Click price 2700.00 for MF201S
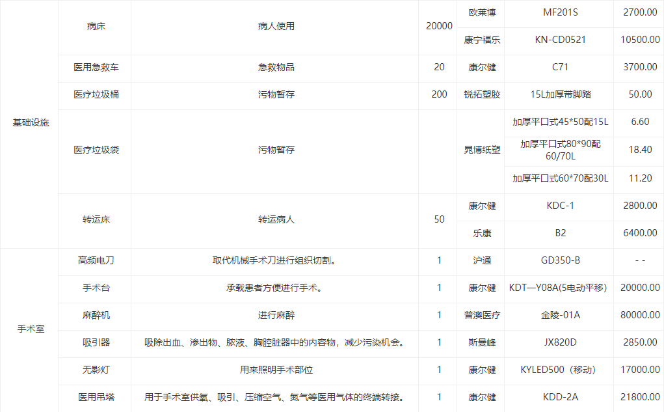Viewport: 664px width, 412px height. point(640,13)
